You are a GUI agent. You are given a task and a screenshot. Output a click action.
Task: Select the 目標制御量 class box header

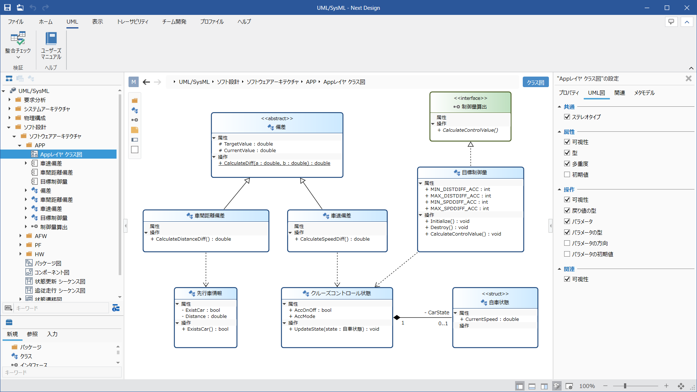pyautogui.click(x=470, y=173)
